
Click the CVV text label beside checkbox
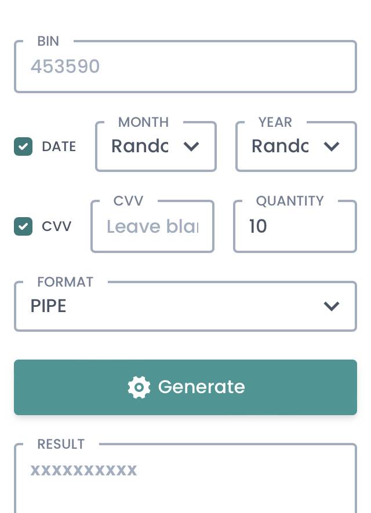tap(57, 226)
